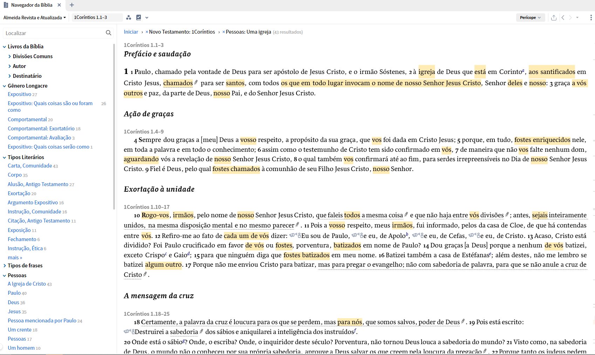Remove the Novo Testamento: 1Coríntios filter
This screenshot has width=595, height=355.
click(x=147, y=32)
